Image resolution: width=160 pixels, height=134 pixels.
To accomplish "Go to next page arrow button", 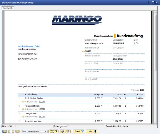I will click(x=13, y=131).
